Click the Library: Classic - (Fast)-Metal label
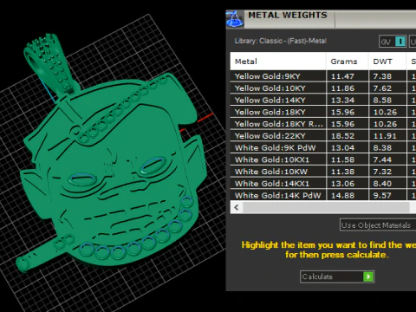 (280, 41)
